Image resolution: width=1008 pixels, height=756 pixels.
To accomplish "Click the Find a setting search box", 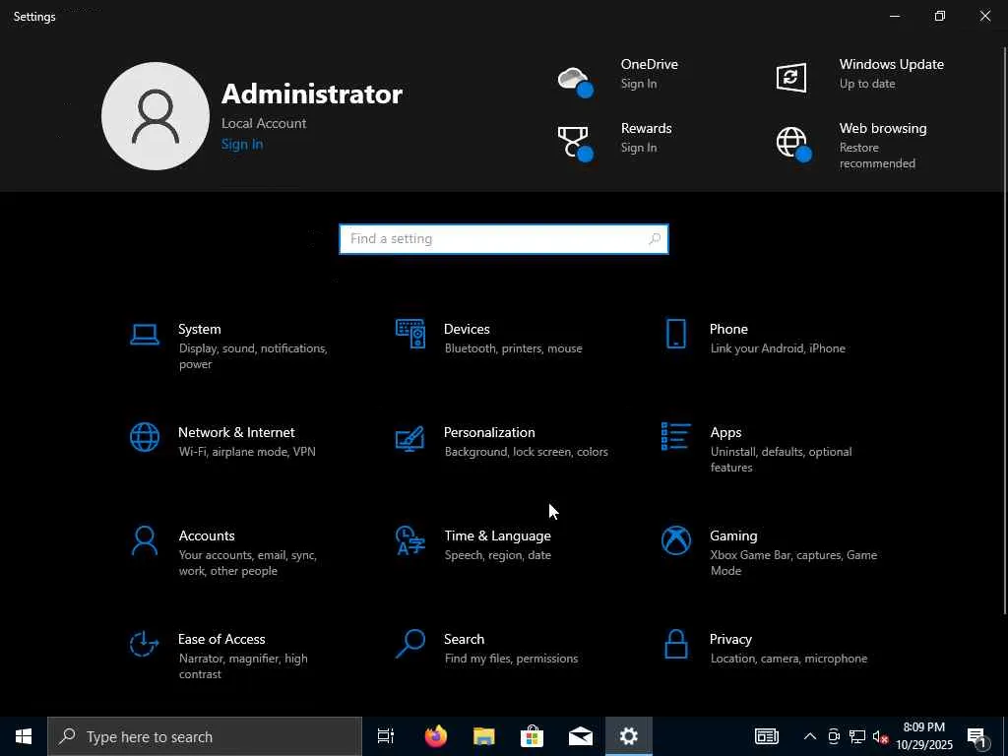I will [504, 239].
